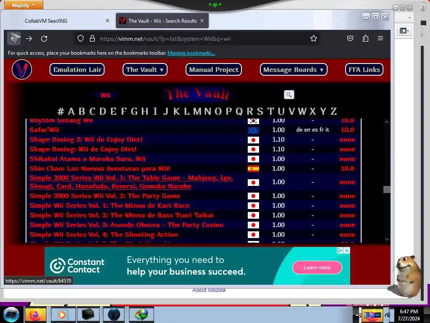
Task: Open the tracking protection shield icon
Action: 80,38
